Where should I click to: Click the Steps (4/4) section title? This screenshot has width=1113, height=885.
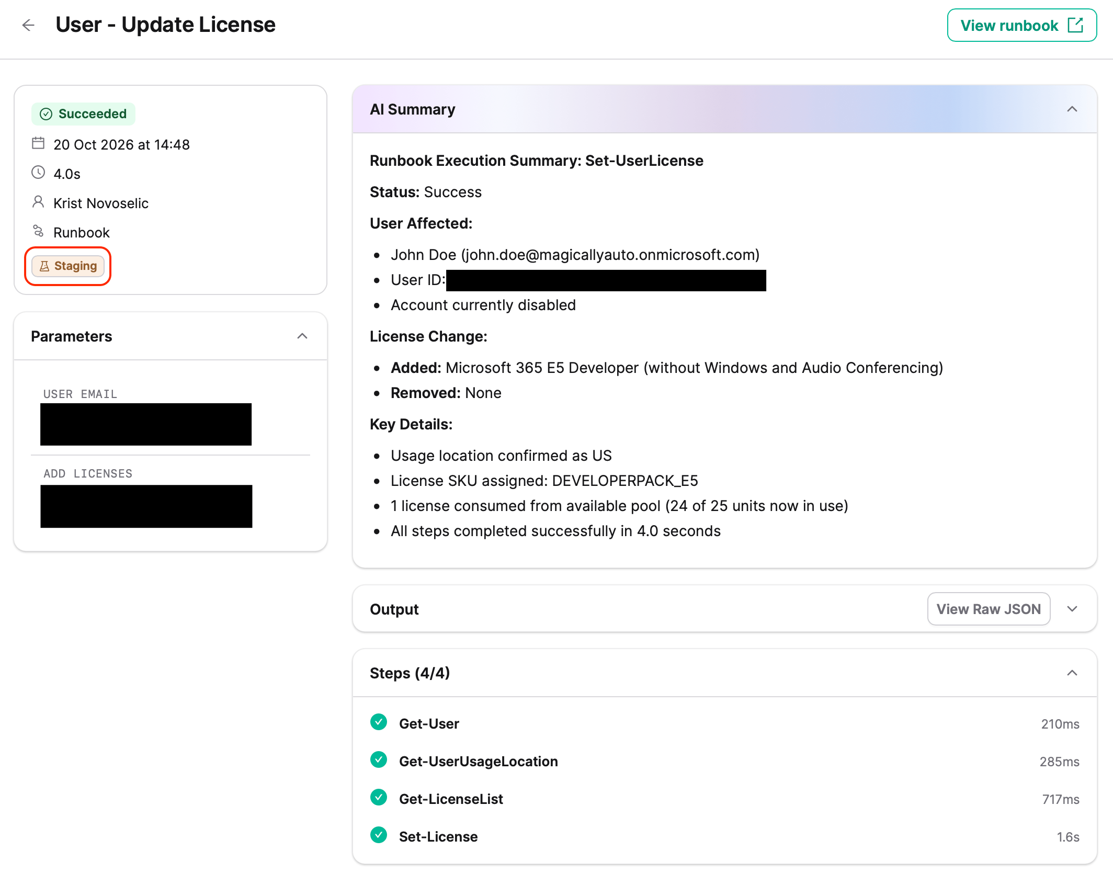click(410, 673)
